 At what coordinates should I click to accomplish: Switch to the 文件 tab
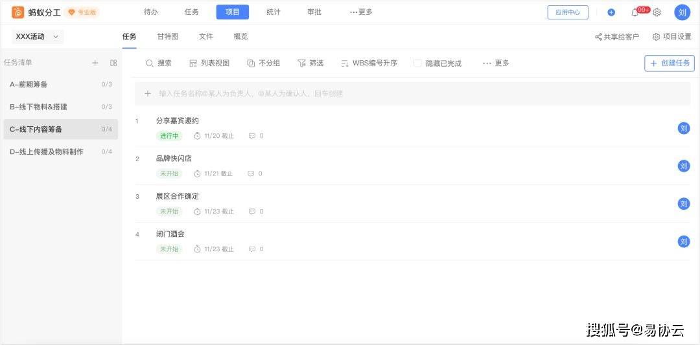coord(206,37)
